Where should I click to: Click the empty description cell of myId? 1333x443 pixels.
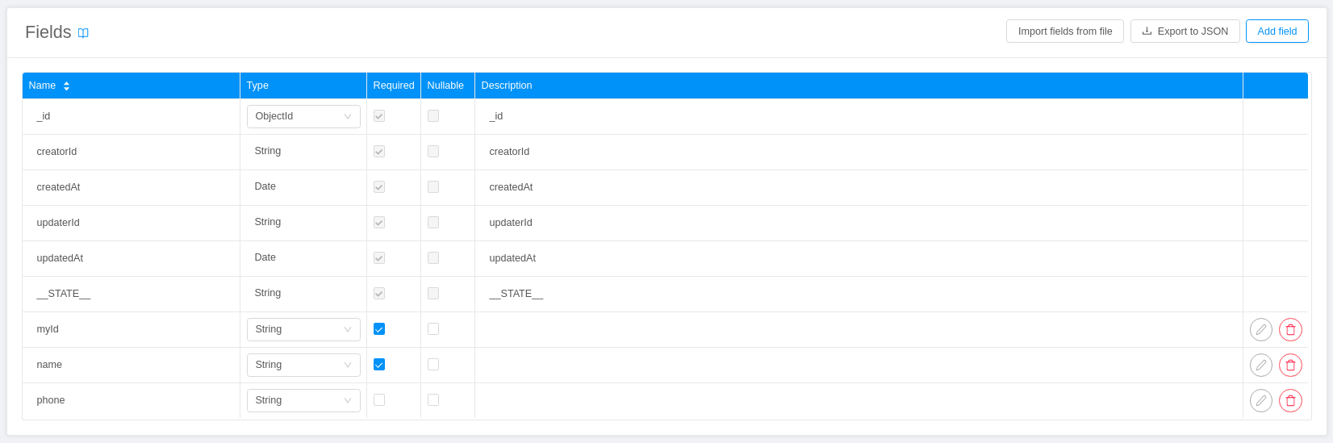point(859,329)
